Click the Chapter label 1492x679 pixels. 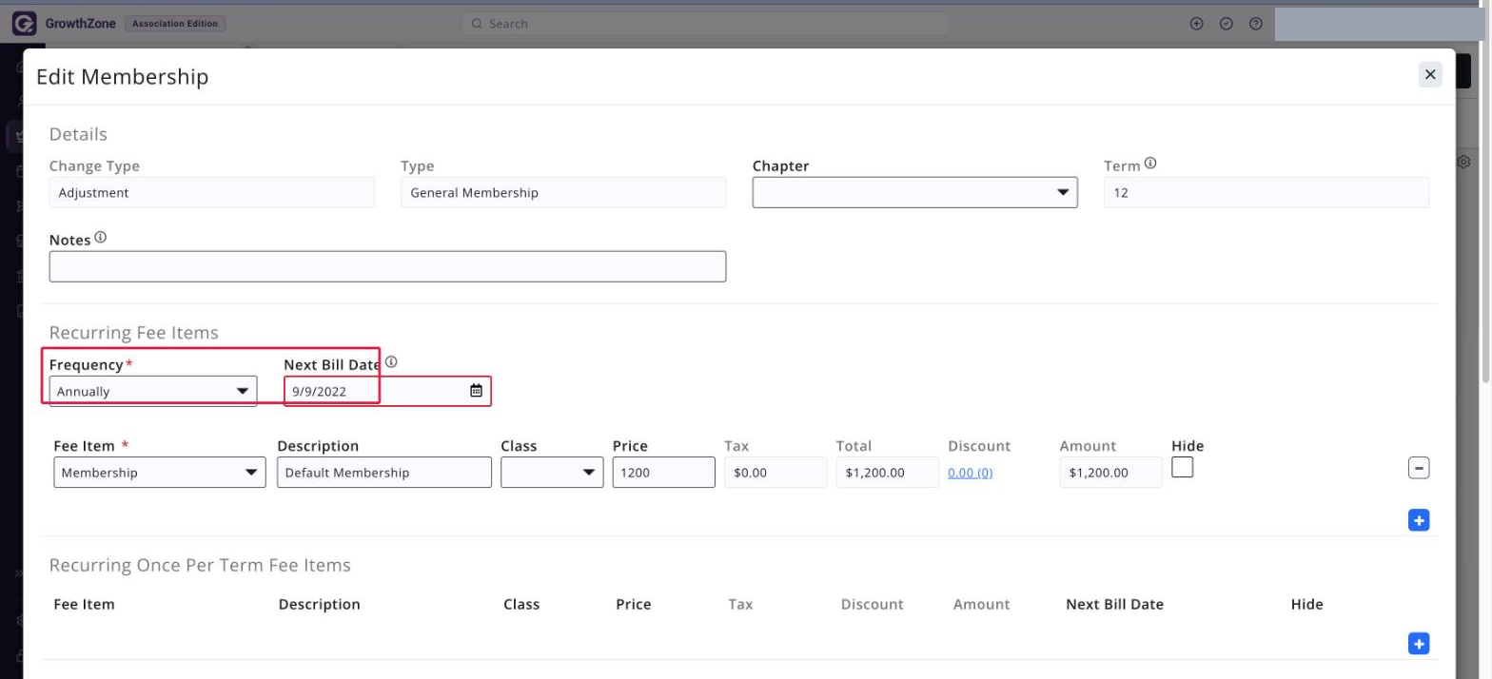pos(780,165)
